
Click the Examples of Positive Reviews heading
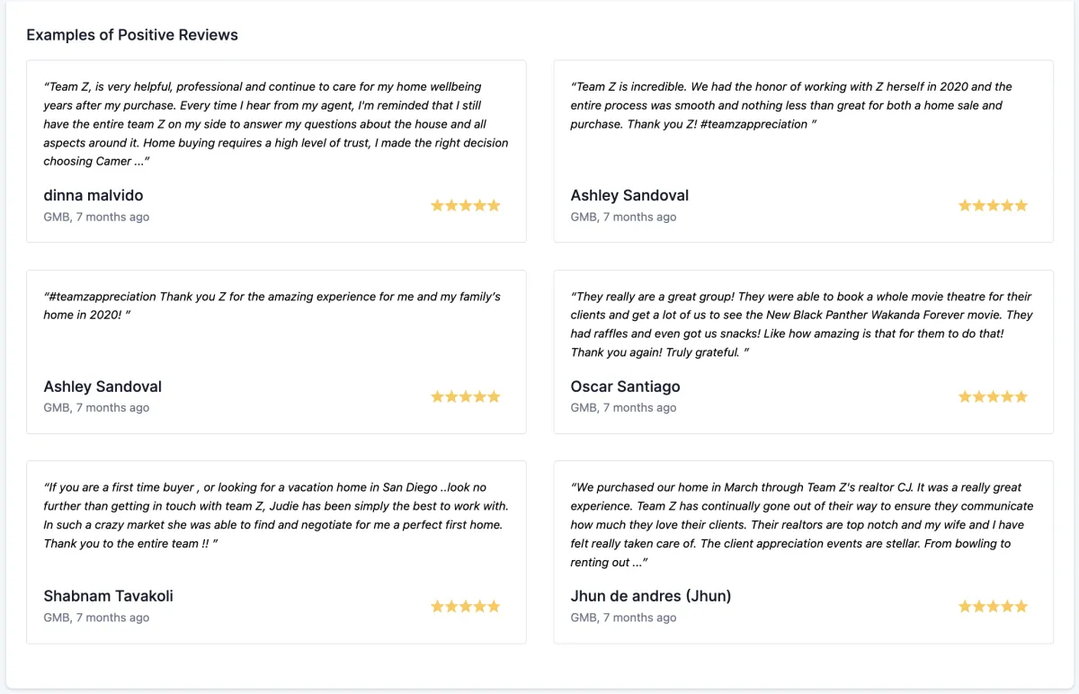pos(132,35)
